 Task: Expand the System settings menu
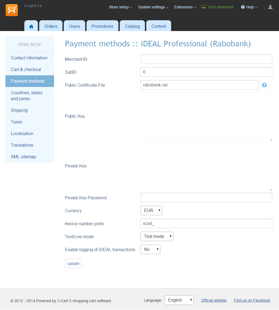153,7
